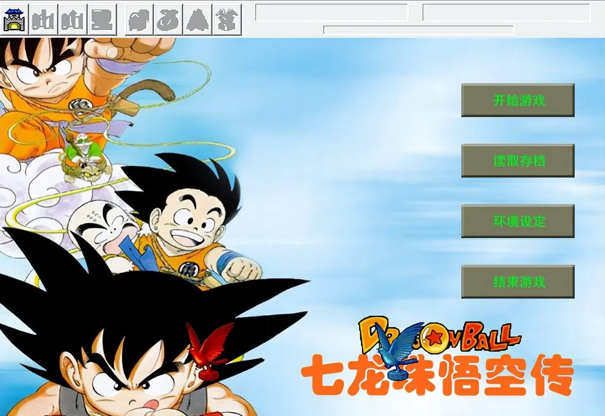Exit using the 结束游戏 button
The height and width of the screenshot is (416, 605).
point(518,282)
